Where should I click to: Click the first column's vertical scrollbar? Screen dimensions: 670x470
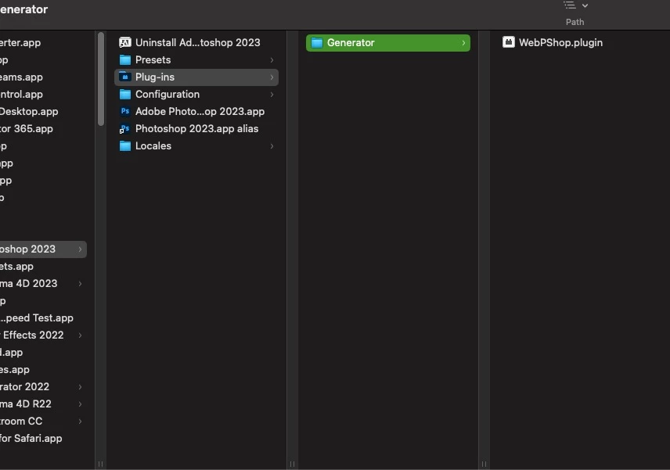click(x=101, y=80)
